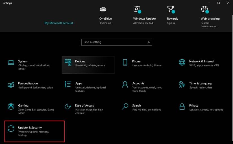Click 'Uninstall, defaults, optional features' text
This screenshot has width=233, height=144.
click(x=90, y=89)
